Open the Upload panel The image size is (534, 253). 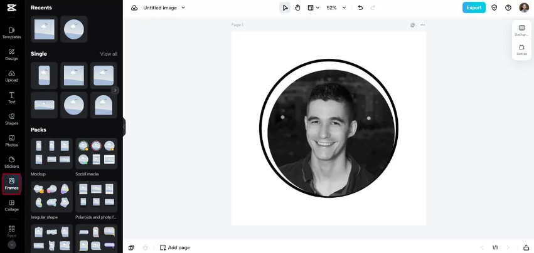tap(11, 76)
